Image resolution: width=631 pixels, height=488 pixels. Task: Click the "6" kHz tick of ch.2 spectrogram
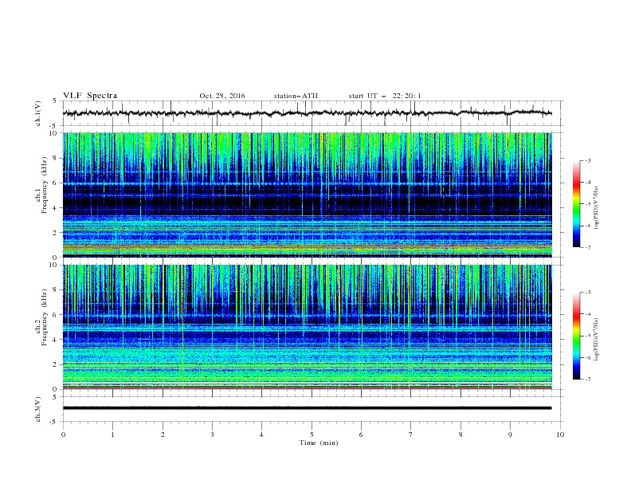(x=56, y=315)
